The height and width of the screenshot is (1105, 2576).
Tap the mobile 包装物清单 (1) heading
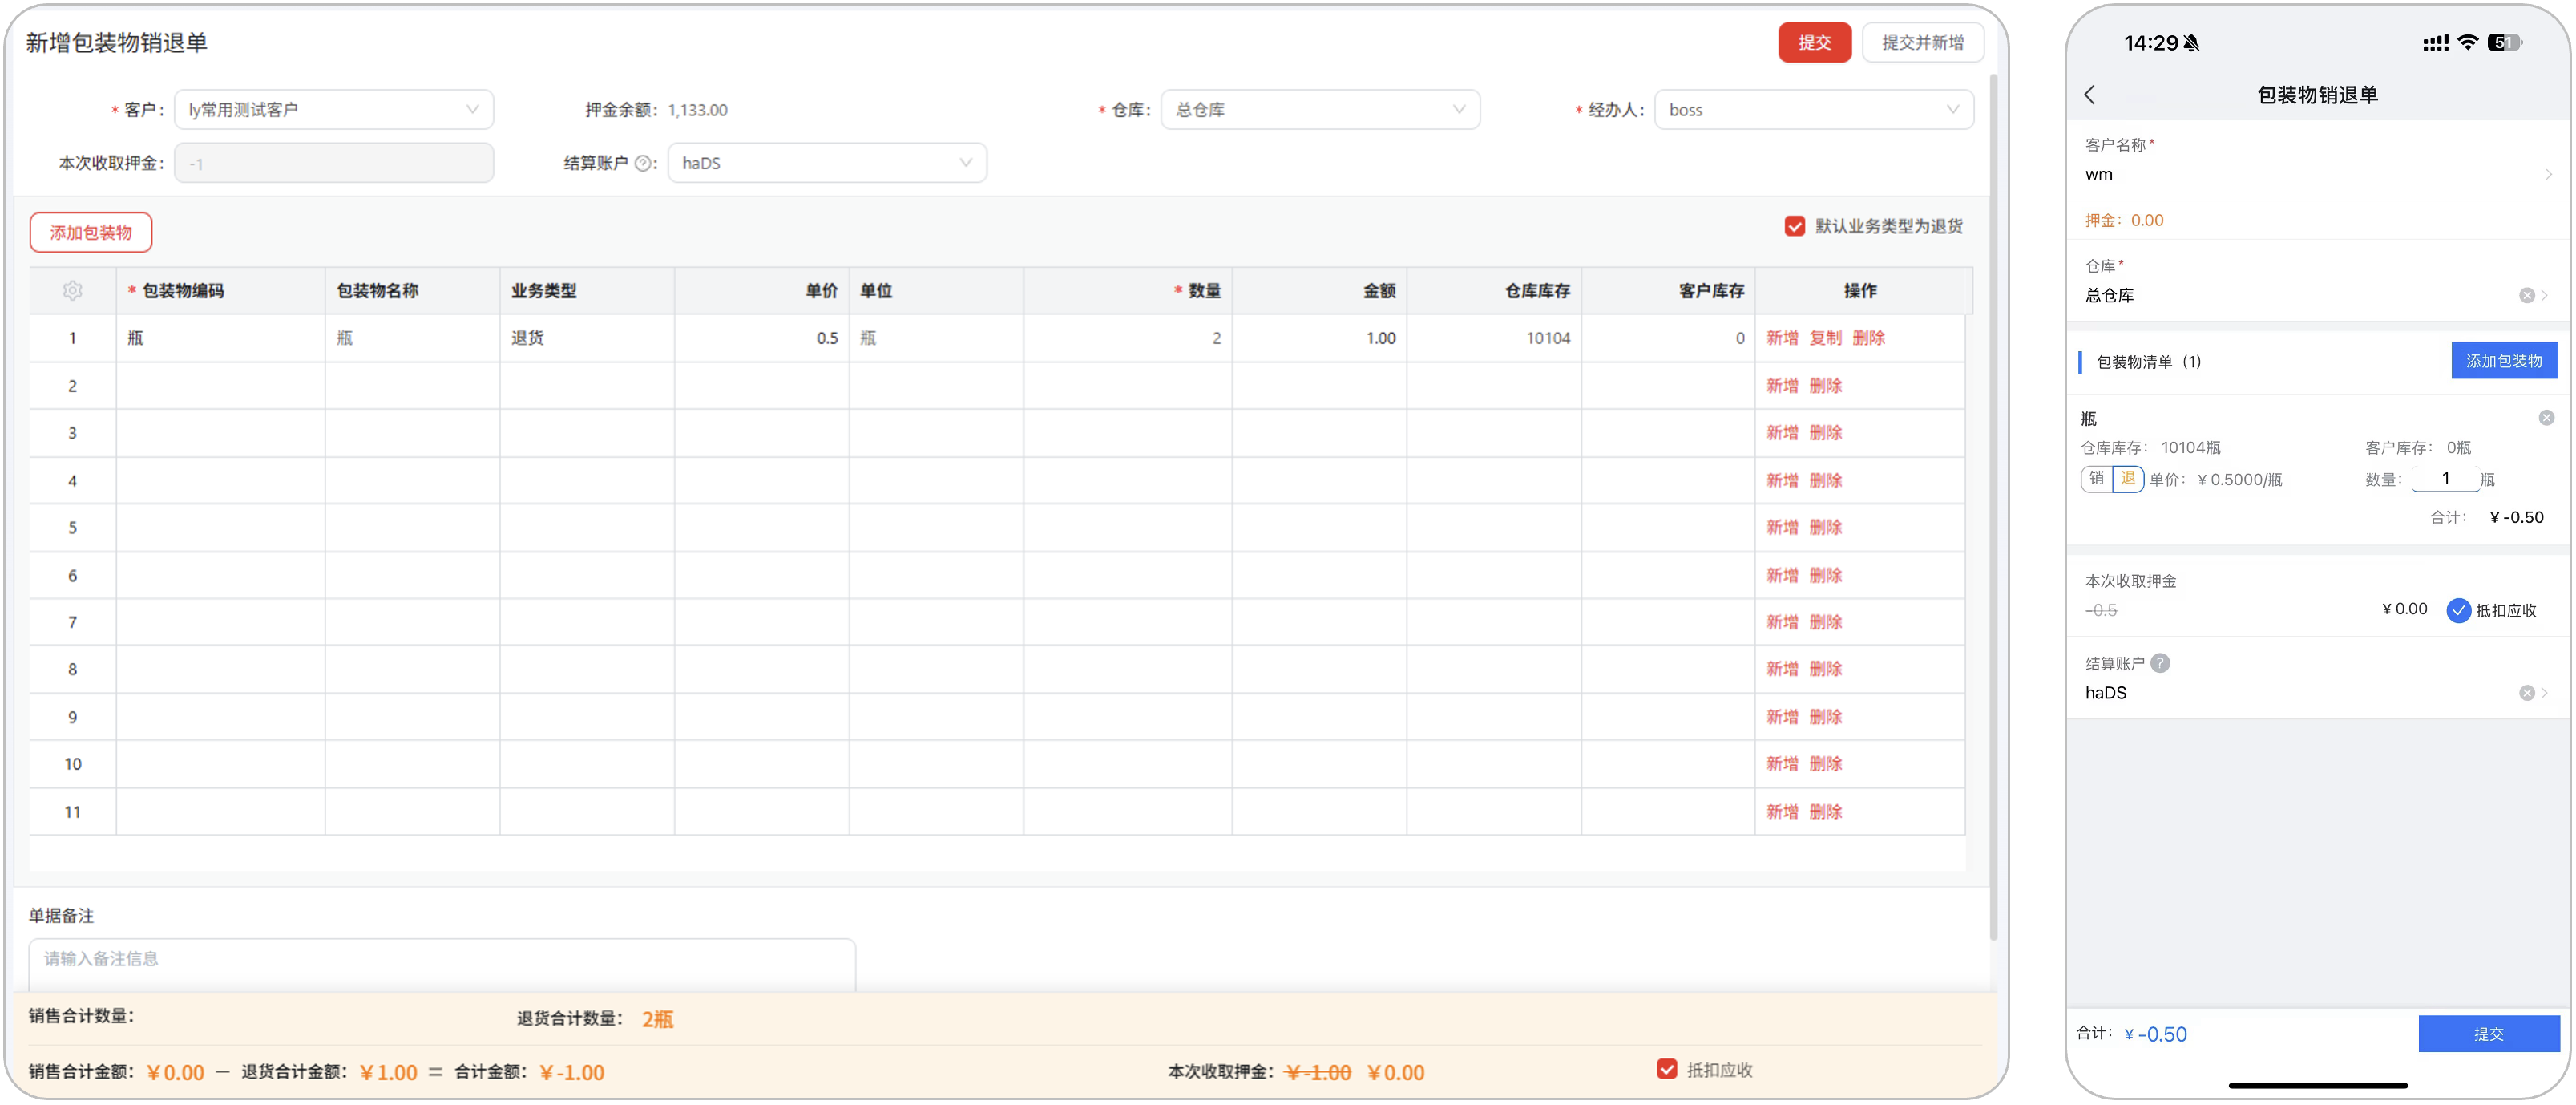click(2148, 362)
